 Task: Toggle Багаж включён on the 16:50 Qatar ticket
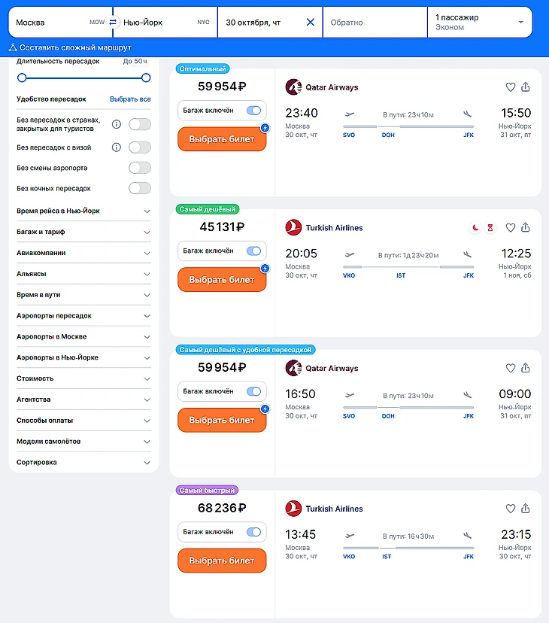click(254, 391)
